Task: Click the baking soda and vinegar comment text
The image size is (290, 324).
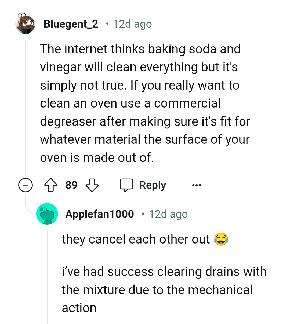Action: pos(145,103)
